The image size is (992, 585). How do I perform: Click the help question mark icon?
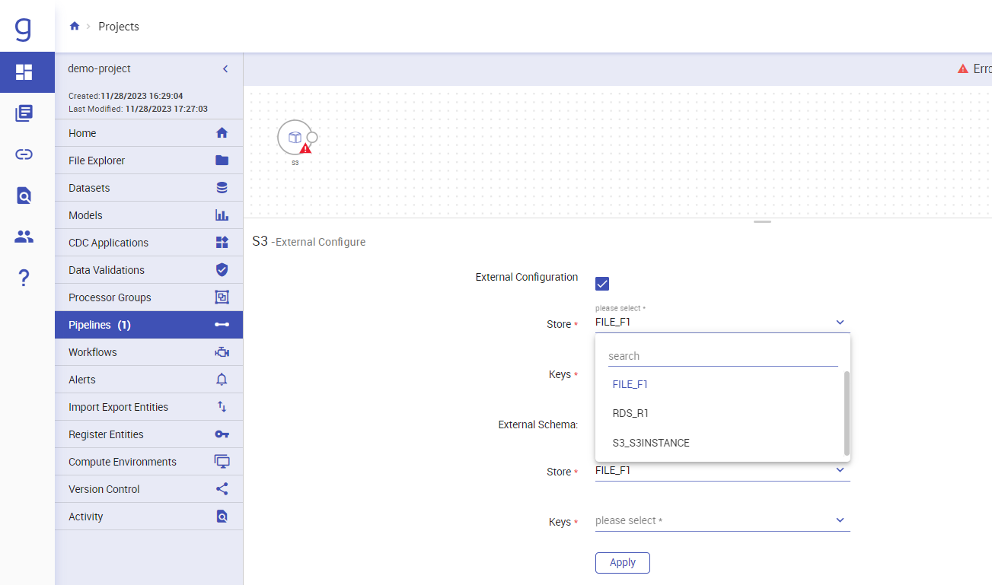24,278
